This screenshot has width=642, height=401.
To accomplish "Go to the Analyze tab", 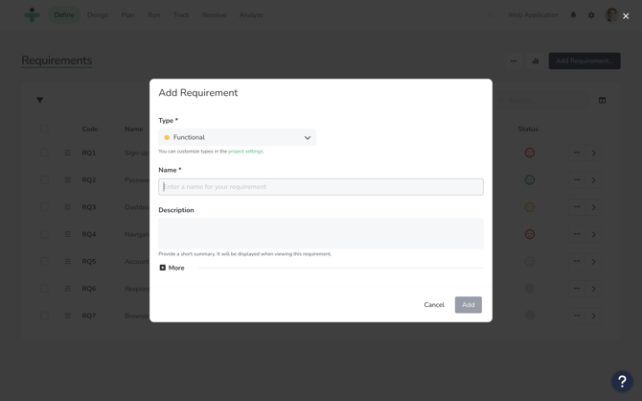I will (x=251, y=15).
